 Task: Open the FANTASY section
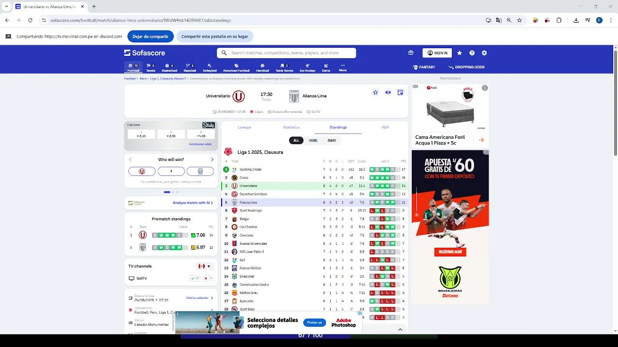(424, 67)
